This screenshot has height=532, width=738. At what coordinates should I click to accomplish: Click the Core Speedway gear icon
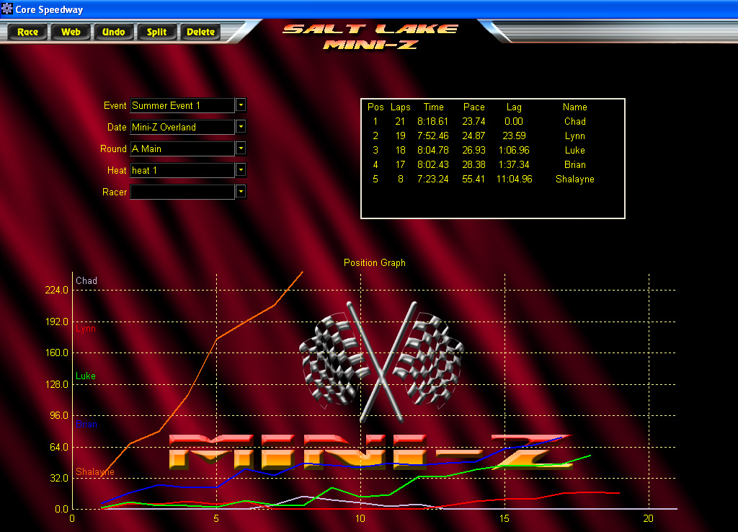pos(7,9)
